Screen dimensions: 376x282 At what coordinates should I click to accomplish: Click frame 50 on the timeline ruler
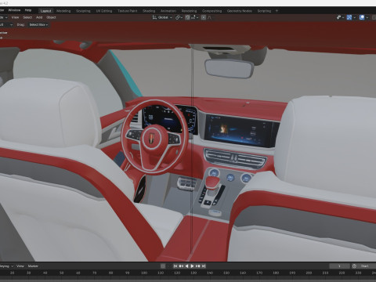[61, 273]
